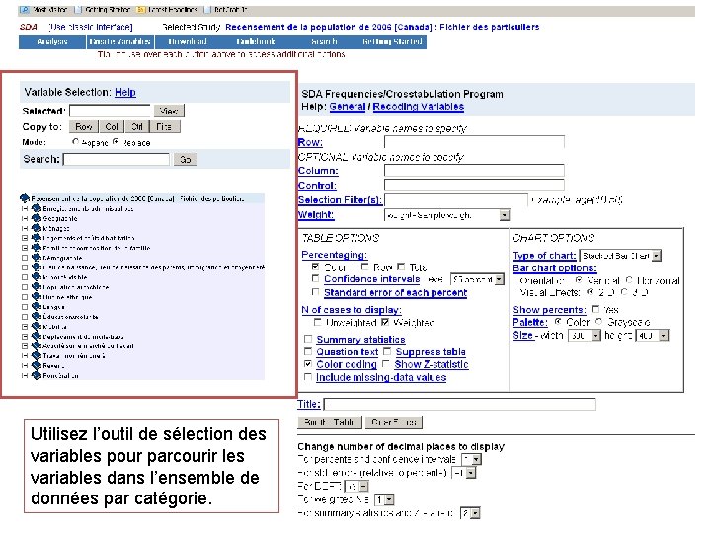This screenshot has height=533, width=711.
Task: Copy the variable to Row
Action: (84, 127)
